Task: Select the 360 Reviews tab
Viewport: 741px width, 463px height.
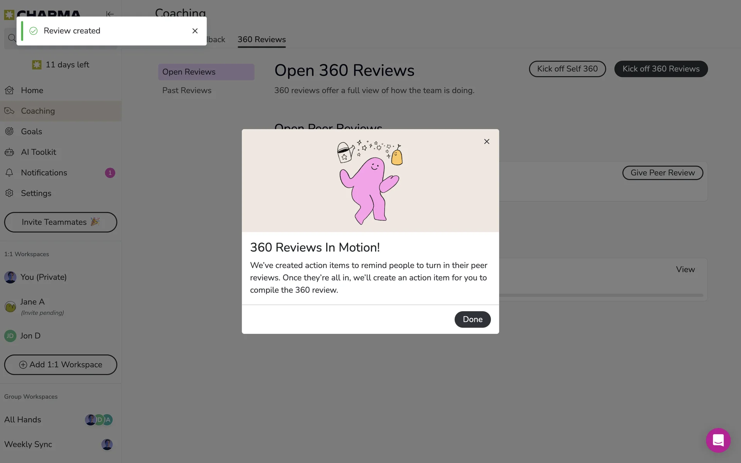Action: click(x=261, y=40)
